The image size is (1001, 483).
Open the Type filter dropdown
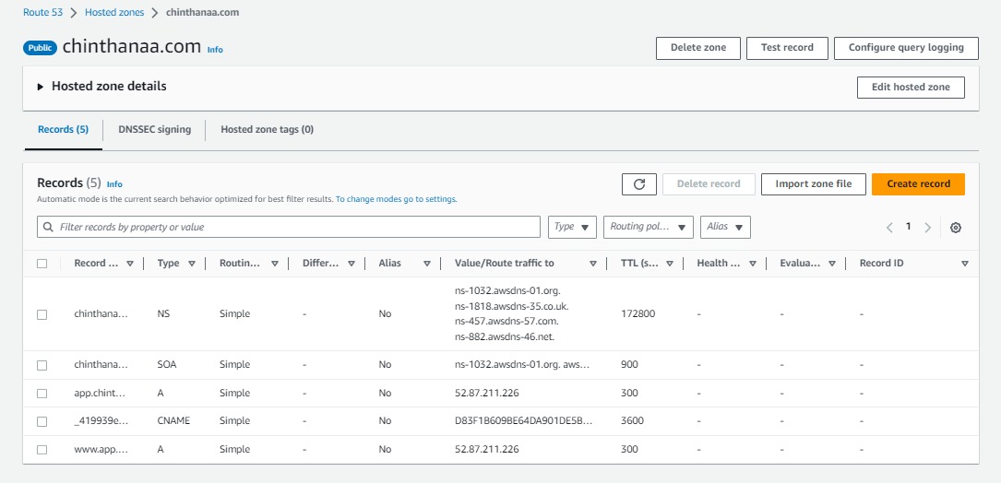572,227
